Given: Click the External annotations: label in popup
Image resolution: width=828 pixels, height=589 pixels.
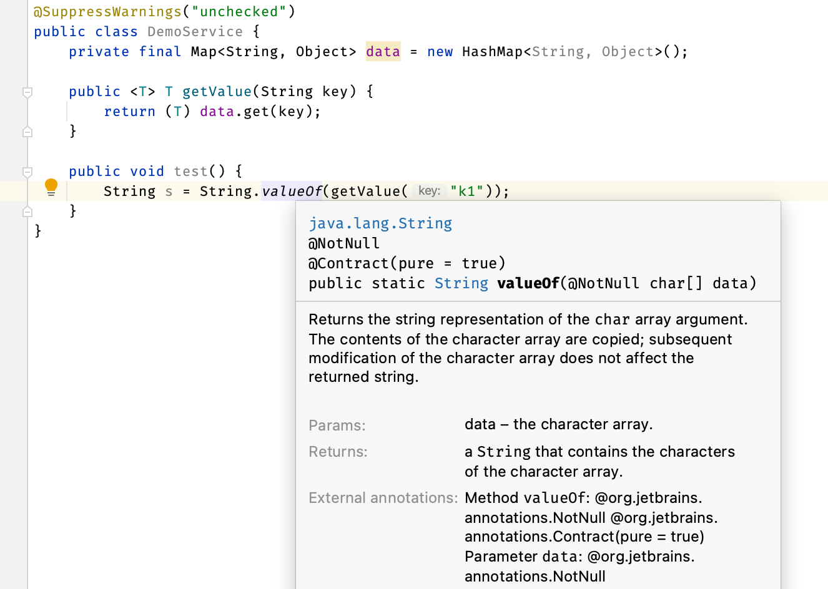Looking at the screenshot, I should (383, 498).
